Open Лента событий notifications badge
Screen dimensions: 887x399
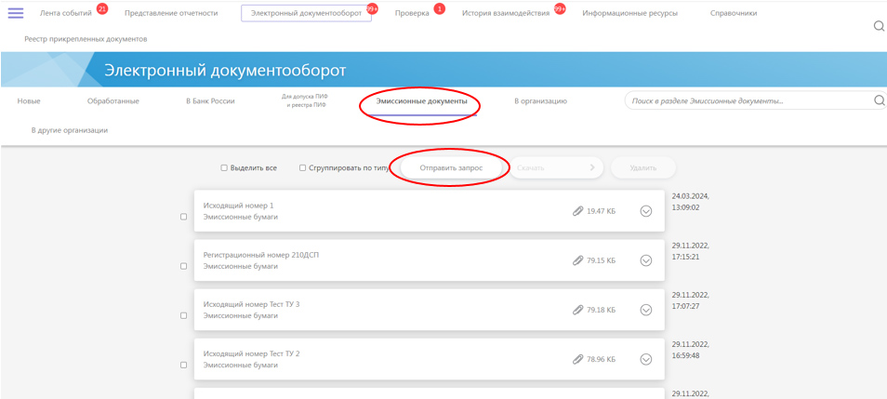(x=101, y=8)
